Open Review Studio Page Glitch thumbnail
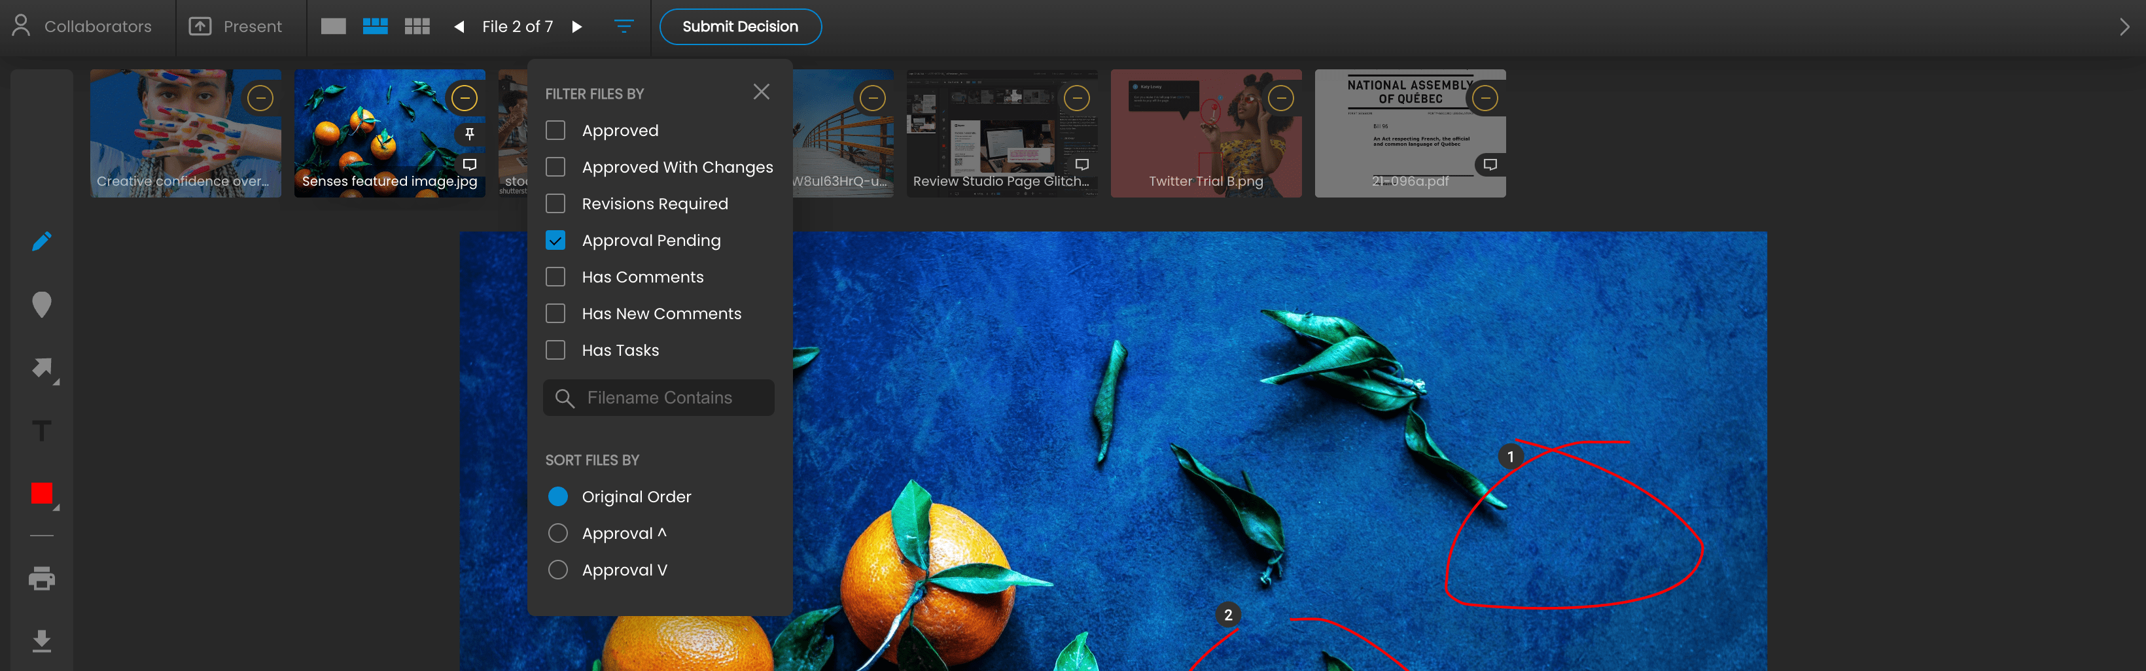 click(1002, 133)
